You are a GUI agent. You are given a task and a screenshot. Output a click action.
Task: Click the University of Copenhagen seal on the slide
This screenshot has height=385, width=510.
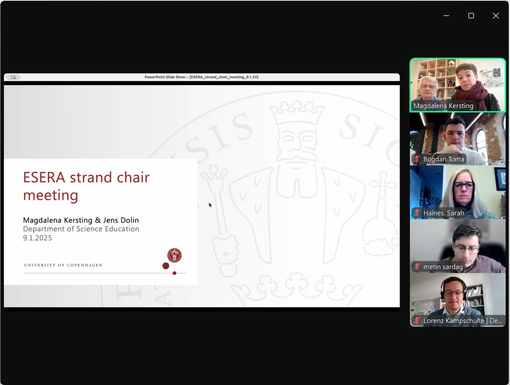coord(174,255)
